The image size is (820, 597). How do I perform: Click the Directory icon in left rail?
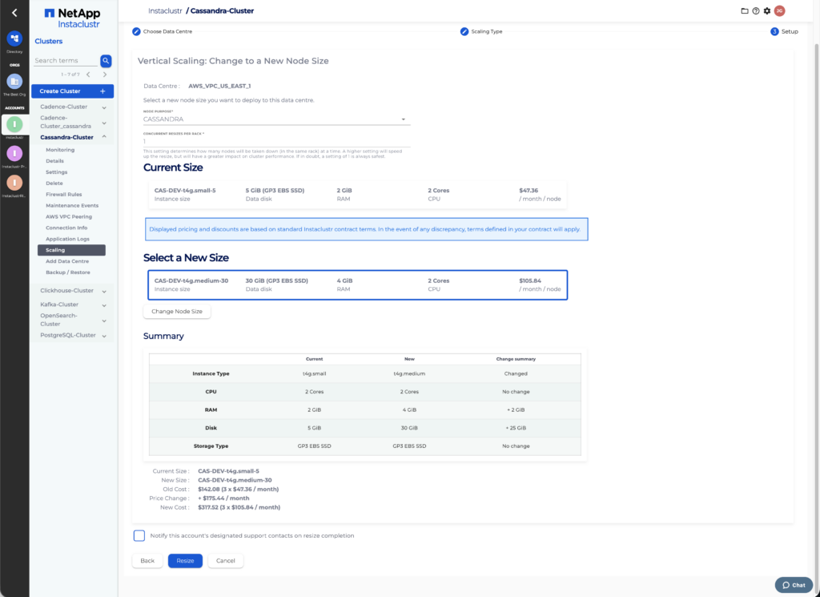point(14,39)
